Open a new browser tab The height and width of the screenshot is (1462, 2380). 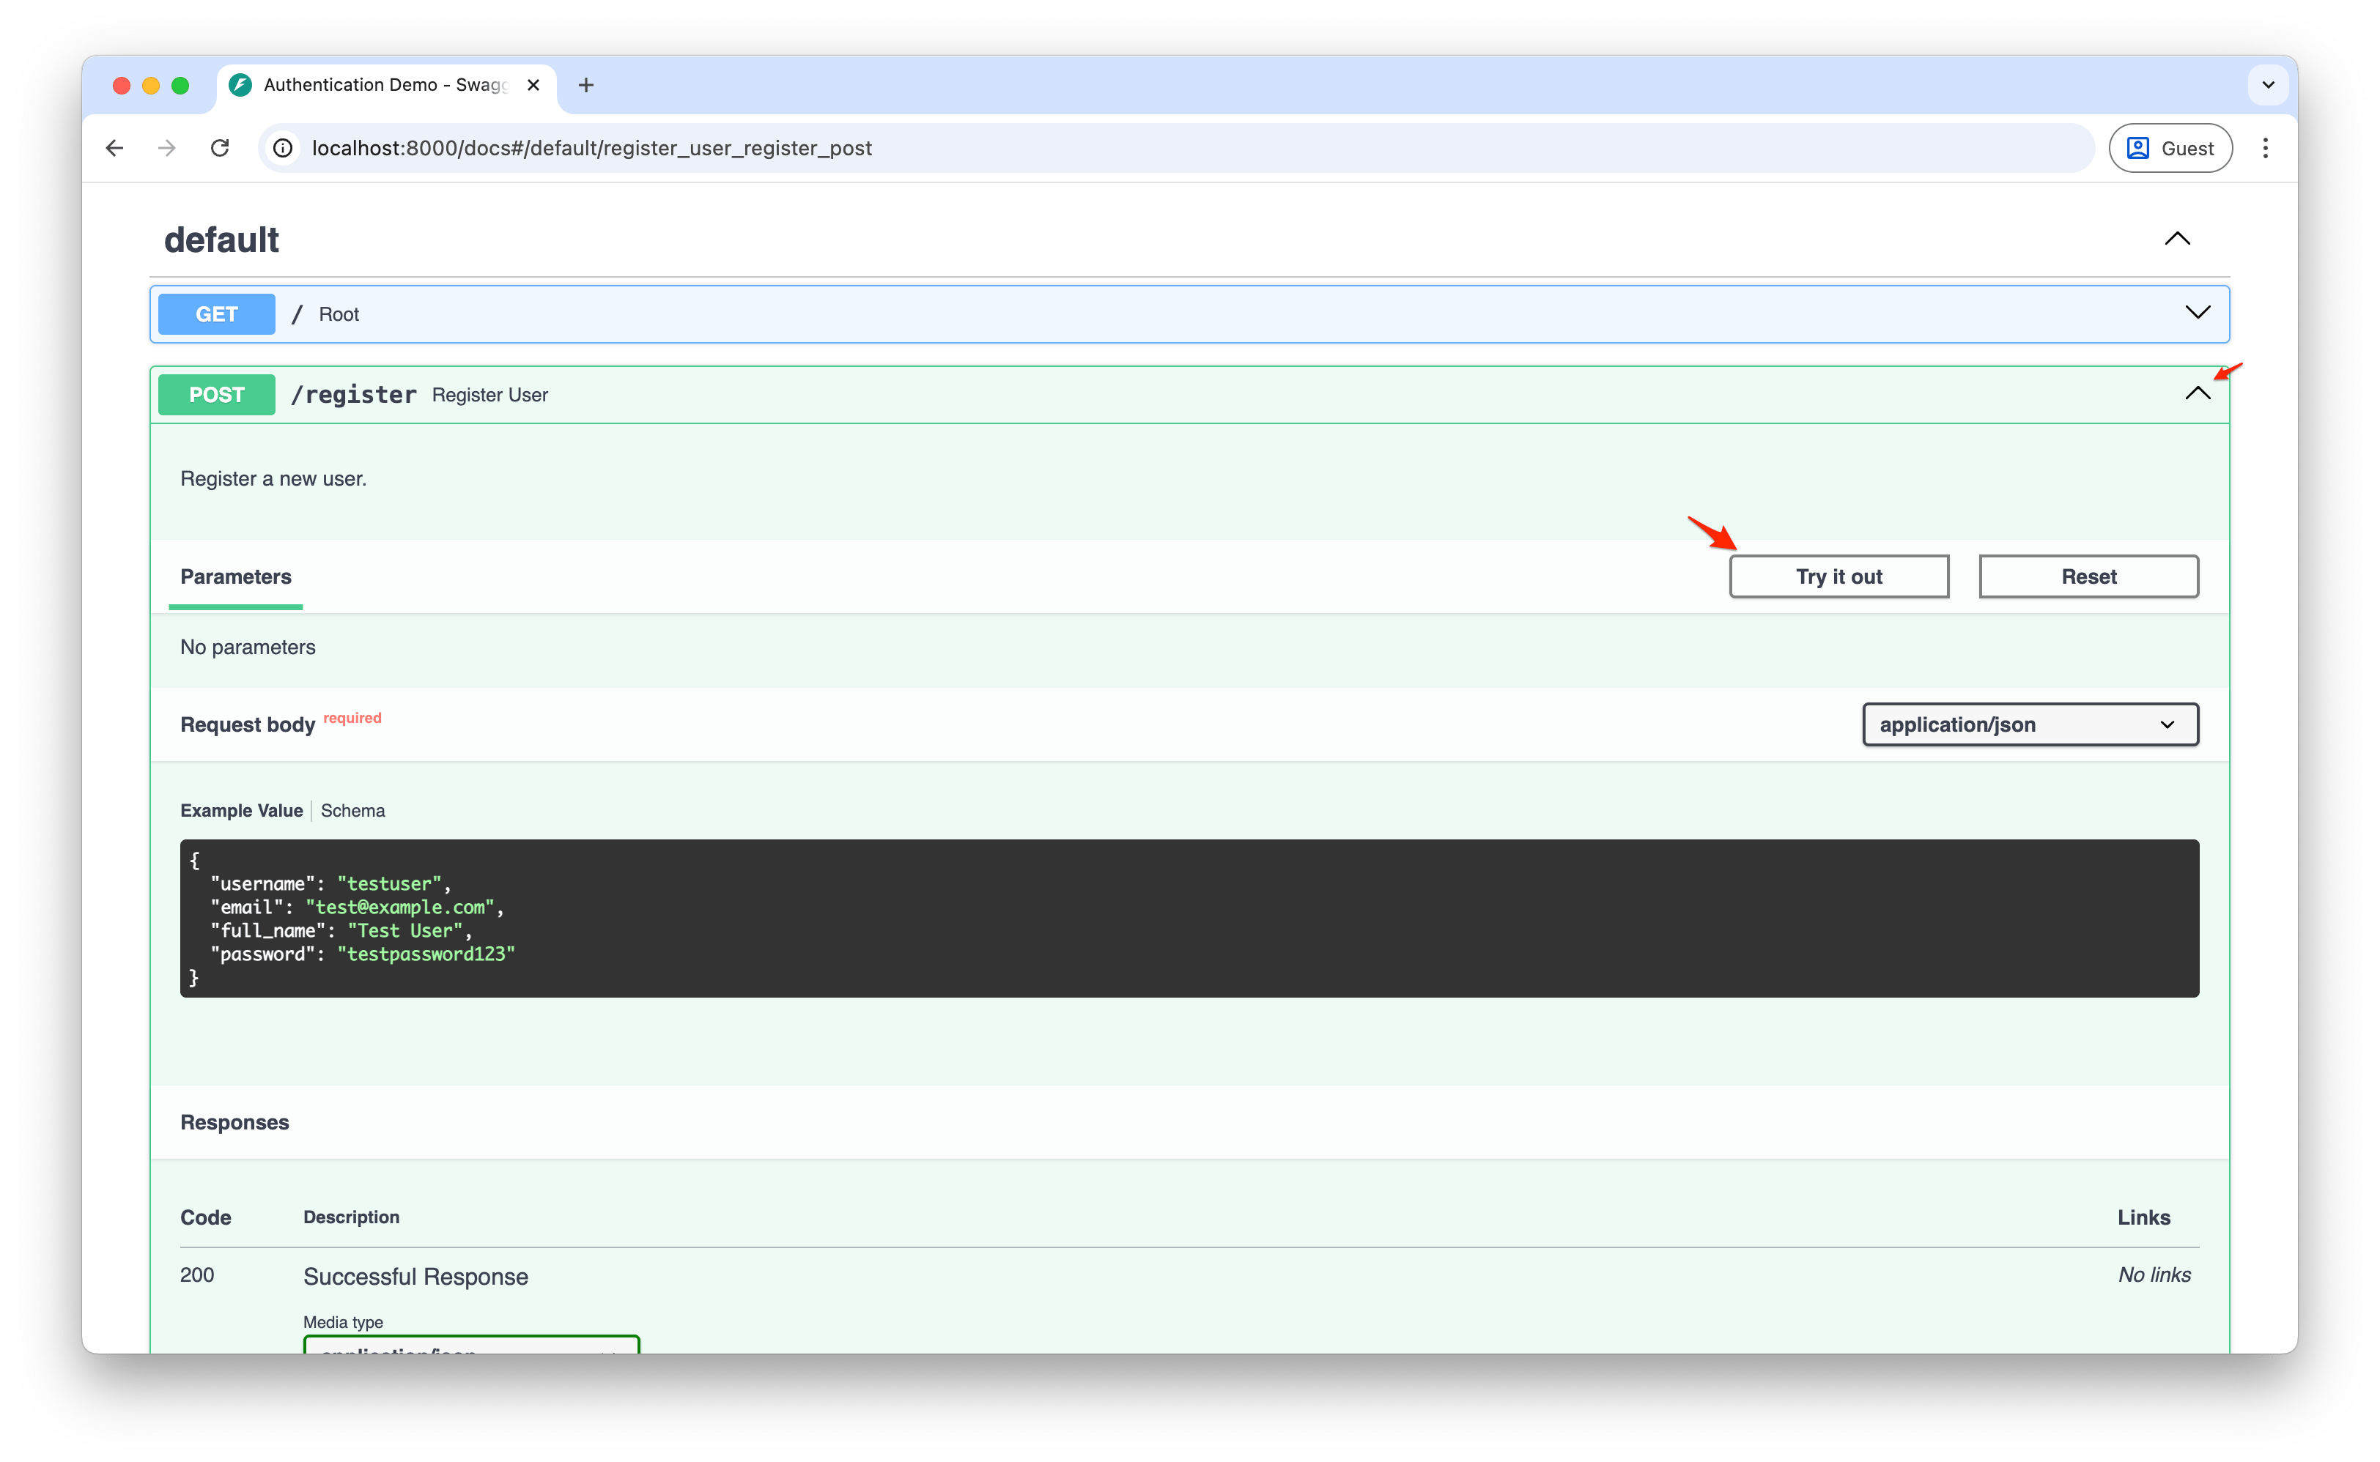[x=586, y=85]
